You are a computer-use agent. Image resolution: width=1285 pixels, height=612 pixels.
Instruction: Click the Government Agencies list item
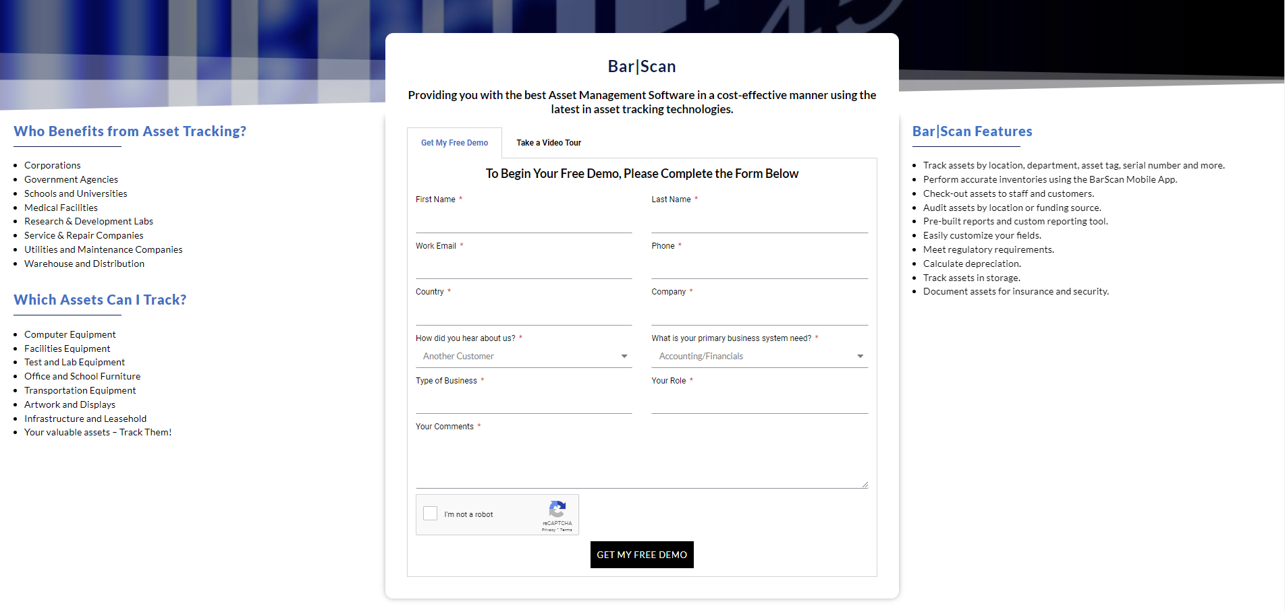click(71, 179)
